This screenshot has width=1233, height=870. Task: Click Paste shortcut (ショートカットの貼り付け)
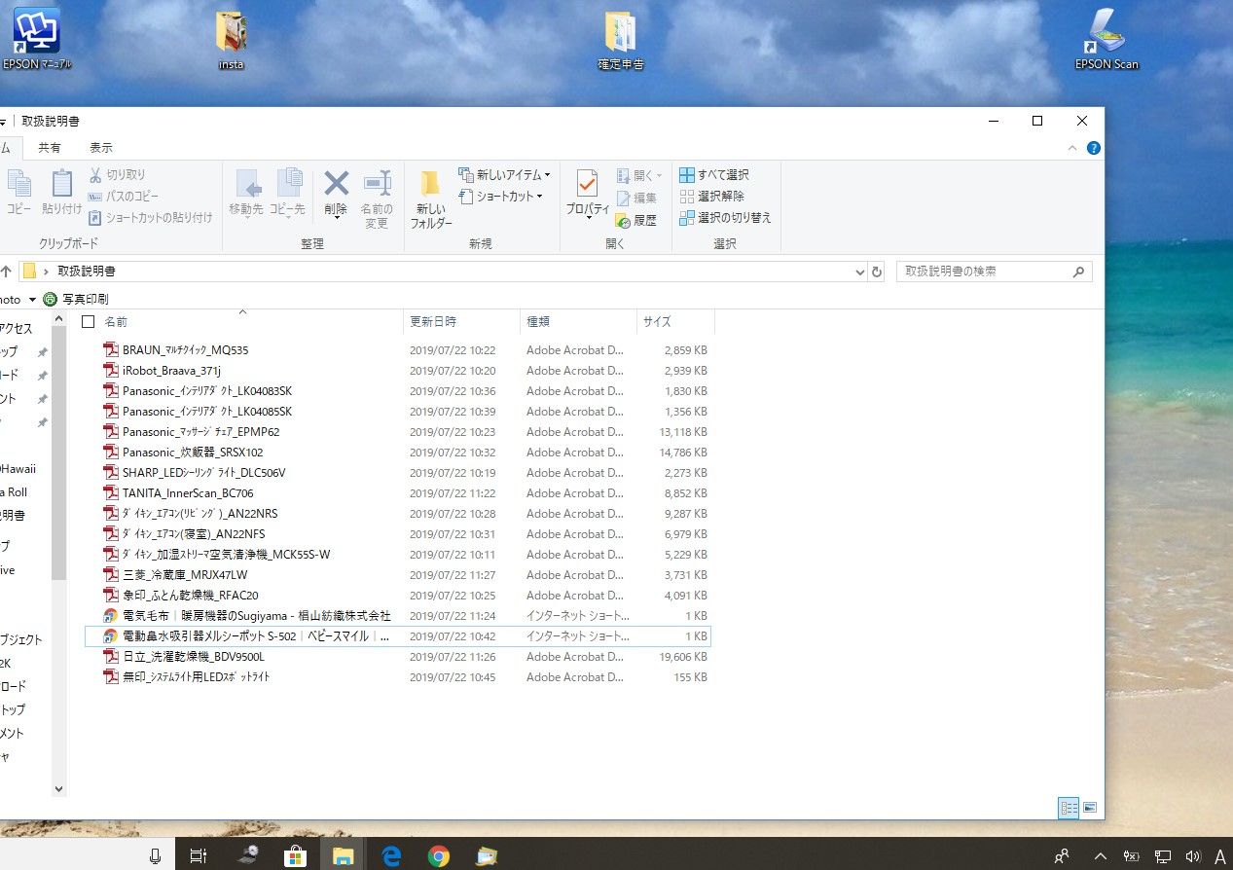(x=150, y=218)
